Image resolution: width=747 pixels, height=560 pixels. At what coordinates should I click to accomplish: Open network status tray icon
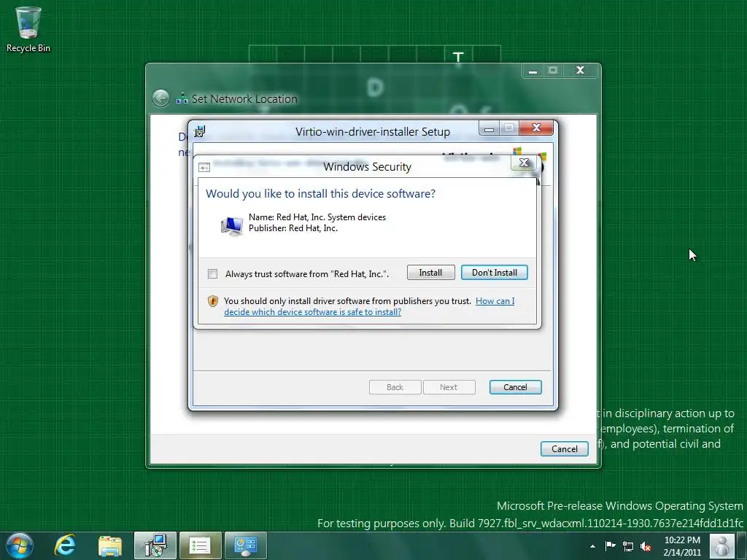tap(628, 546)
